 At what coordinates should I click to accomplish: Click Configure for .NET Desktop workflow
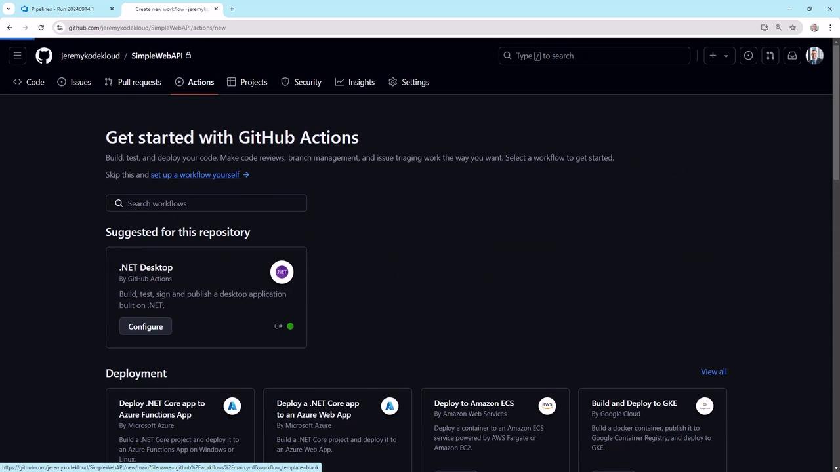click(146, 326)
